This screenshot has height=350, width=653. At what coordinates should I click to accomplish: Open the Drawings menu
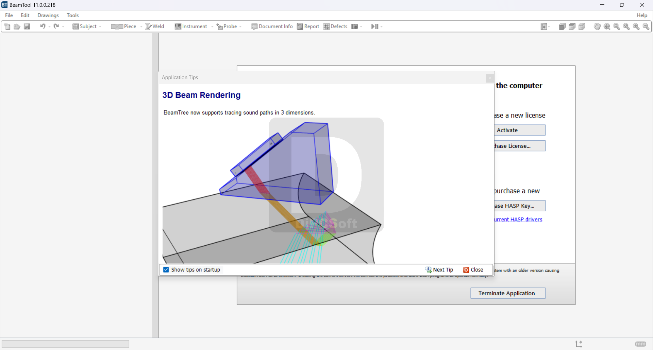click(48, 15)
